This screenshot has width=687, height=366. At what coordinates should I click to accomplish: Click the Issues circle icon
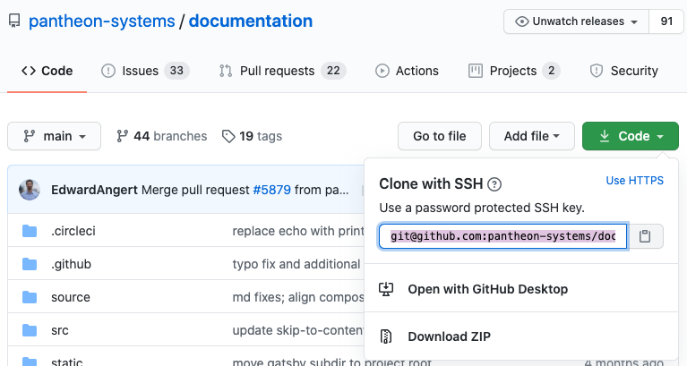pos(108,71)
